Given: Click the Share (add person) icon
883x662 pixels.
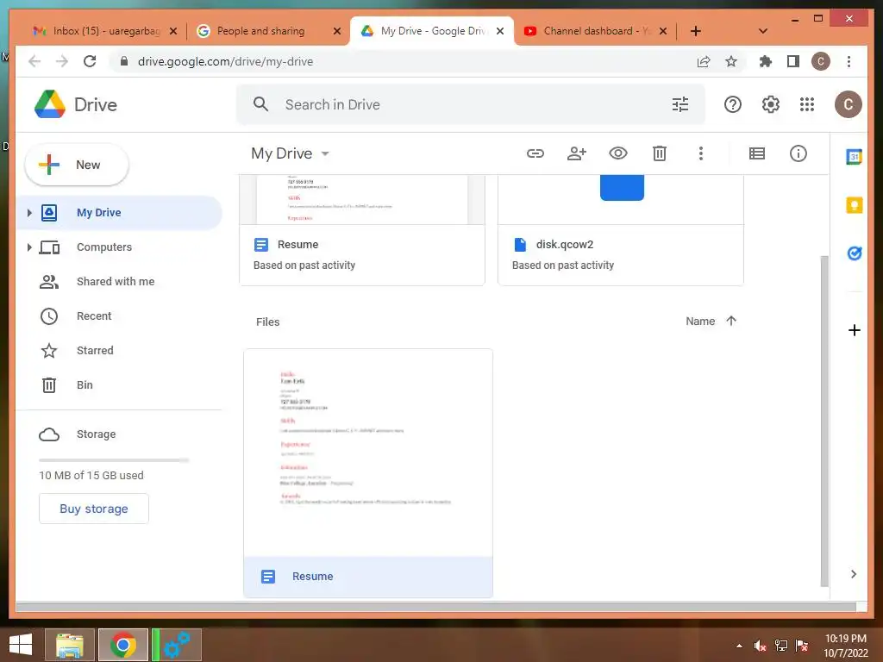Looking at the screenshot, I should 577,153.
